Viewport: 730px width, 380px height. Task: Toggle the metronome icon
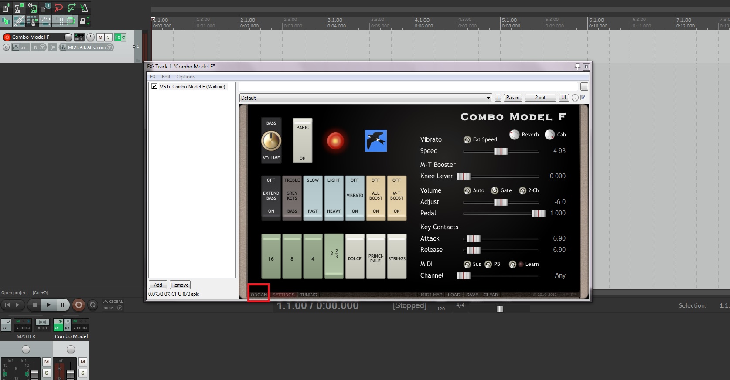[x=85, y=7]
